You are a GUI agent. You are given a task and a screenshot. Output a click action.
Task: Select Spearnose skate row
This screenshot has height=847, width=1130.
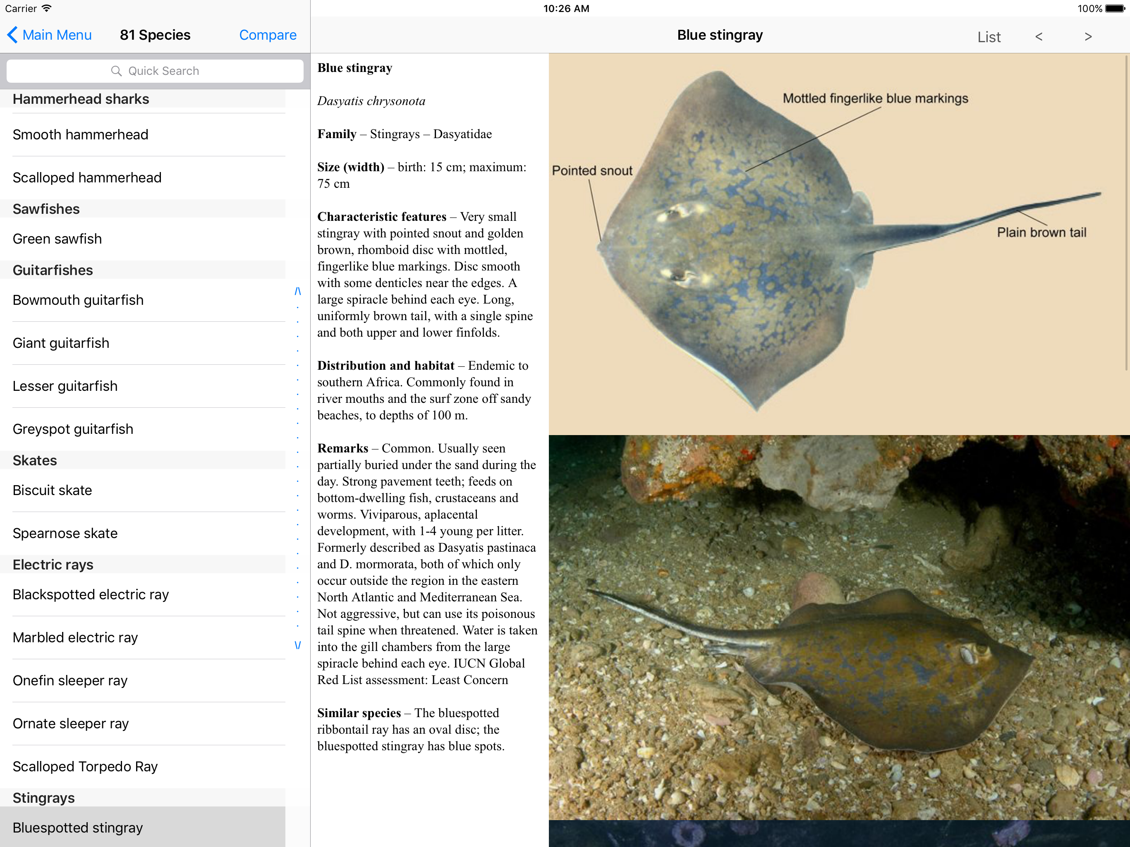pos(143,534)
